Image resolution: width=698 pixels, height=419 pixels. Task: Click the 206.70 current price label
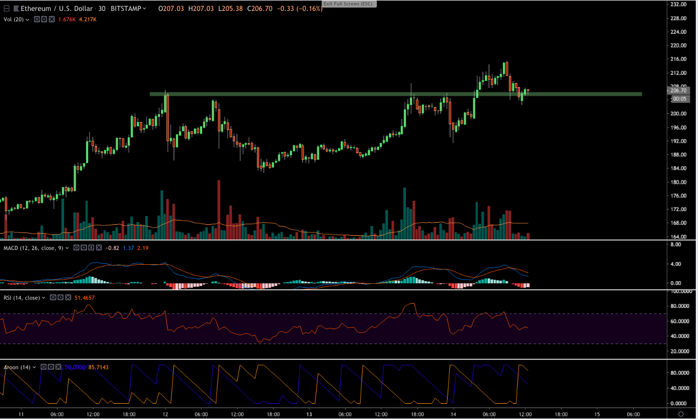coord(679,91)
